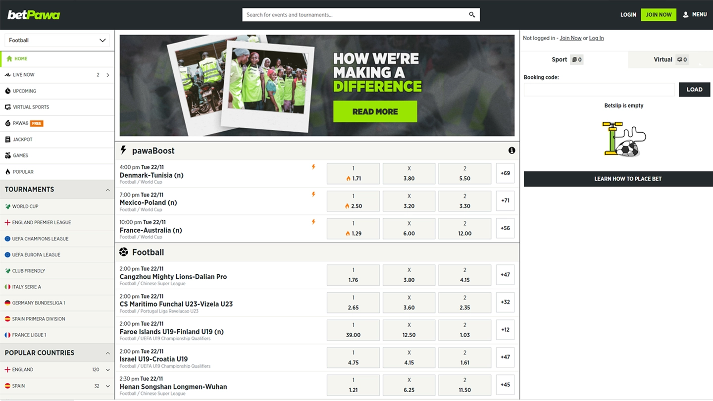Screen dimensions: 713x401
Task: Open UEFA Europa League tournament
Action: click(57, 254)
